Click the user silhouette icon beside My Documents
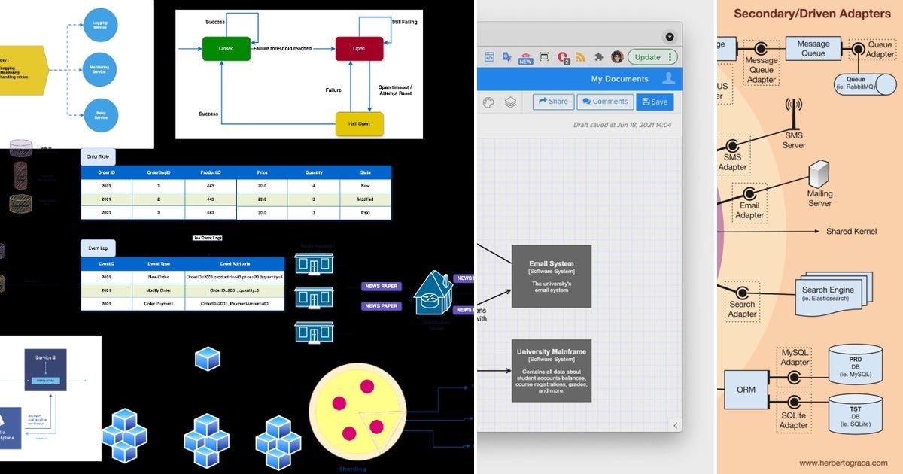Screen dimensions: 903x474 pyautogui.click(x=669, y=78)
